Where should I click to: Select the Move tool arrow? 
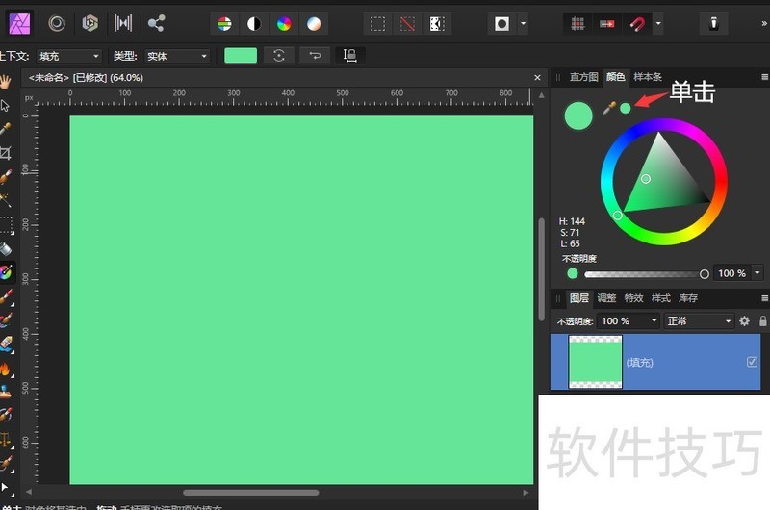[x=6, y=105]
